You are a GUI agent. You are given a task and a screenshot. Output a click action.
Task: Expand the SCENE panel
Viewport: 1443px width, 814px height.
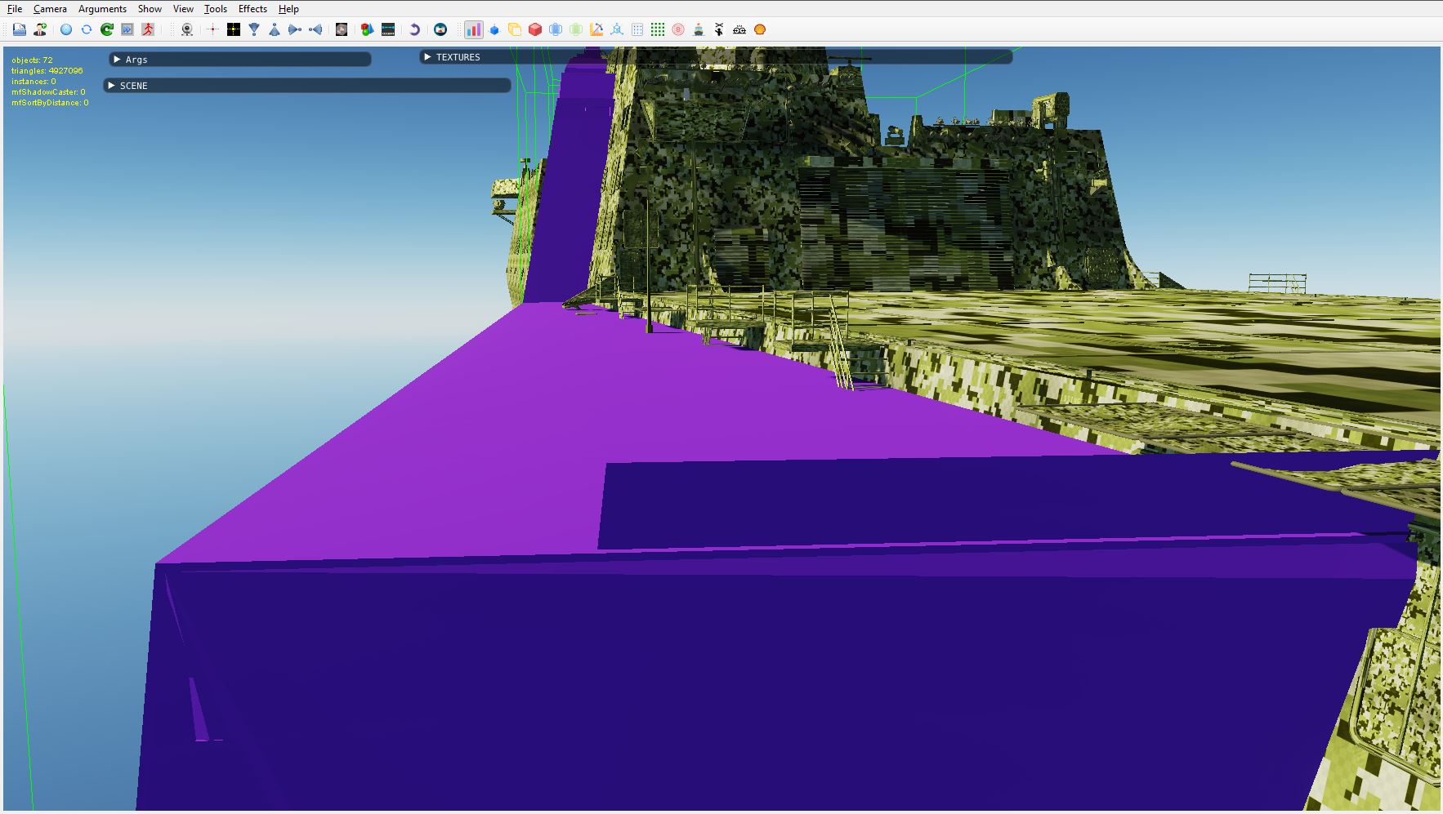click(307, 86)
